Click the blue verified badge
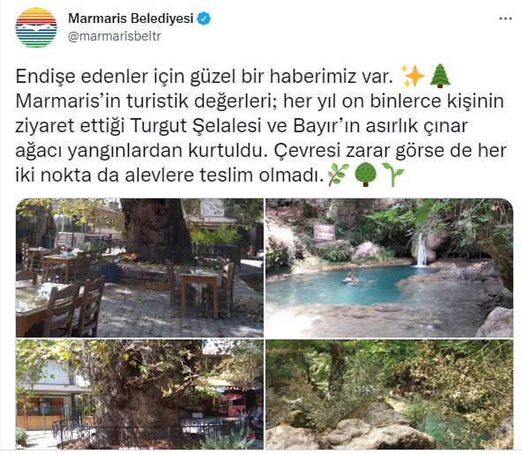522x454 pixels. (204, 19)
